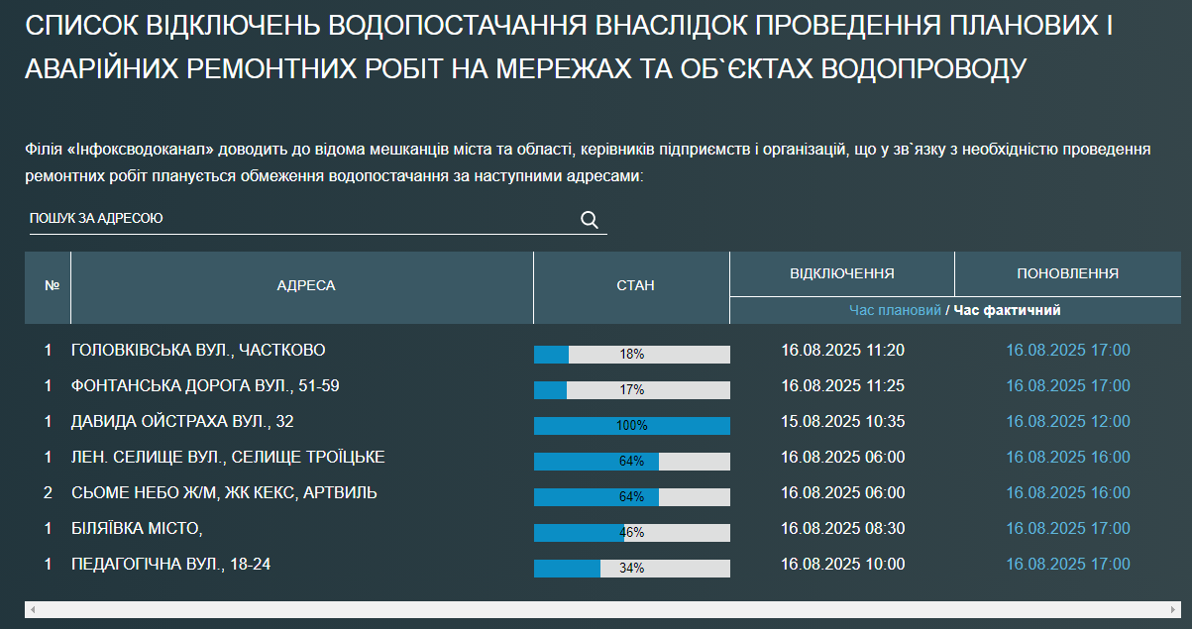The image size is (1192, 629).
Task: Click restoration time 15.08.2025 12:00
Action: [x=1067, y=422]
